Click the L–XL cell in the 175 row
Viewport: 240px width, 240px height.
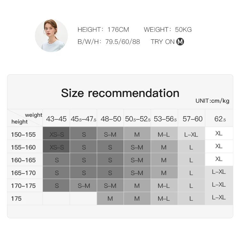pos(219,197)
